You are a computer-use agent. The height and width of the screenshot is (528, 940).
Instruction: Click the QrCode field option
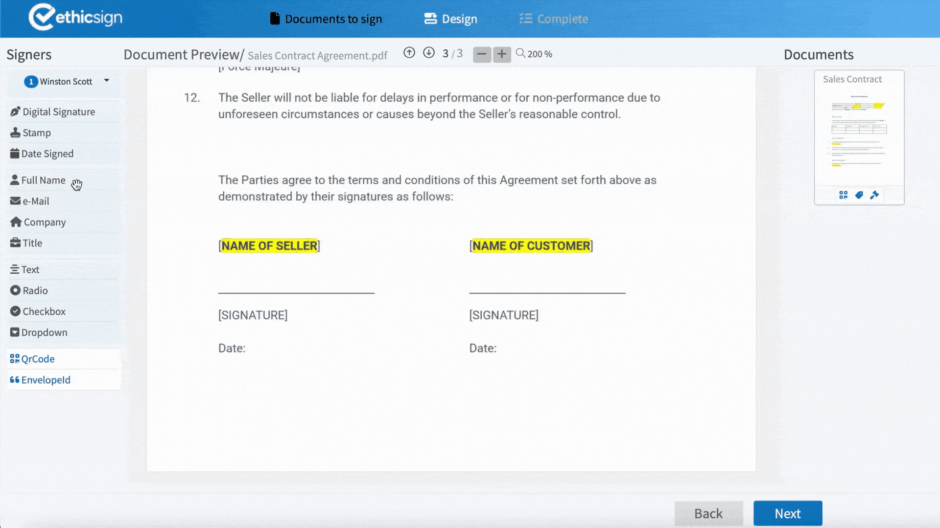coord(32,359)
